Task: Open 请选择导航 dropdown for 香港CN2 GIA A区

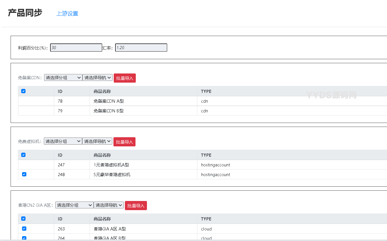Action: (x=109, y=205)
